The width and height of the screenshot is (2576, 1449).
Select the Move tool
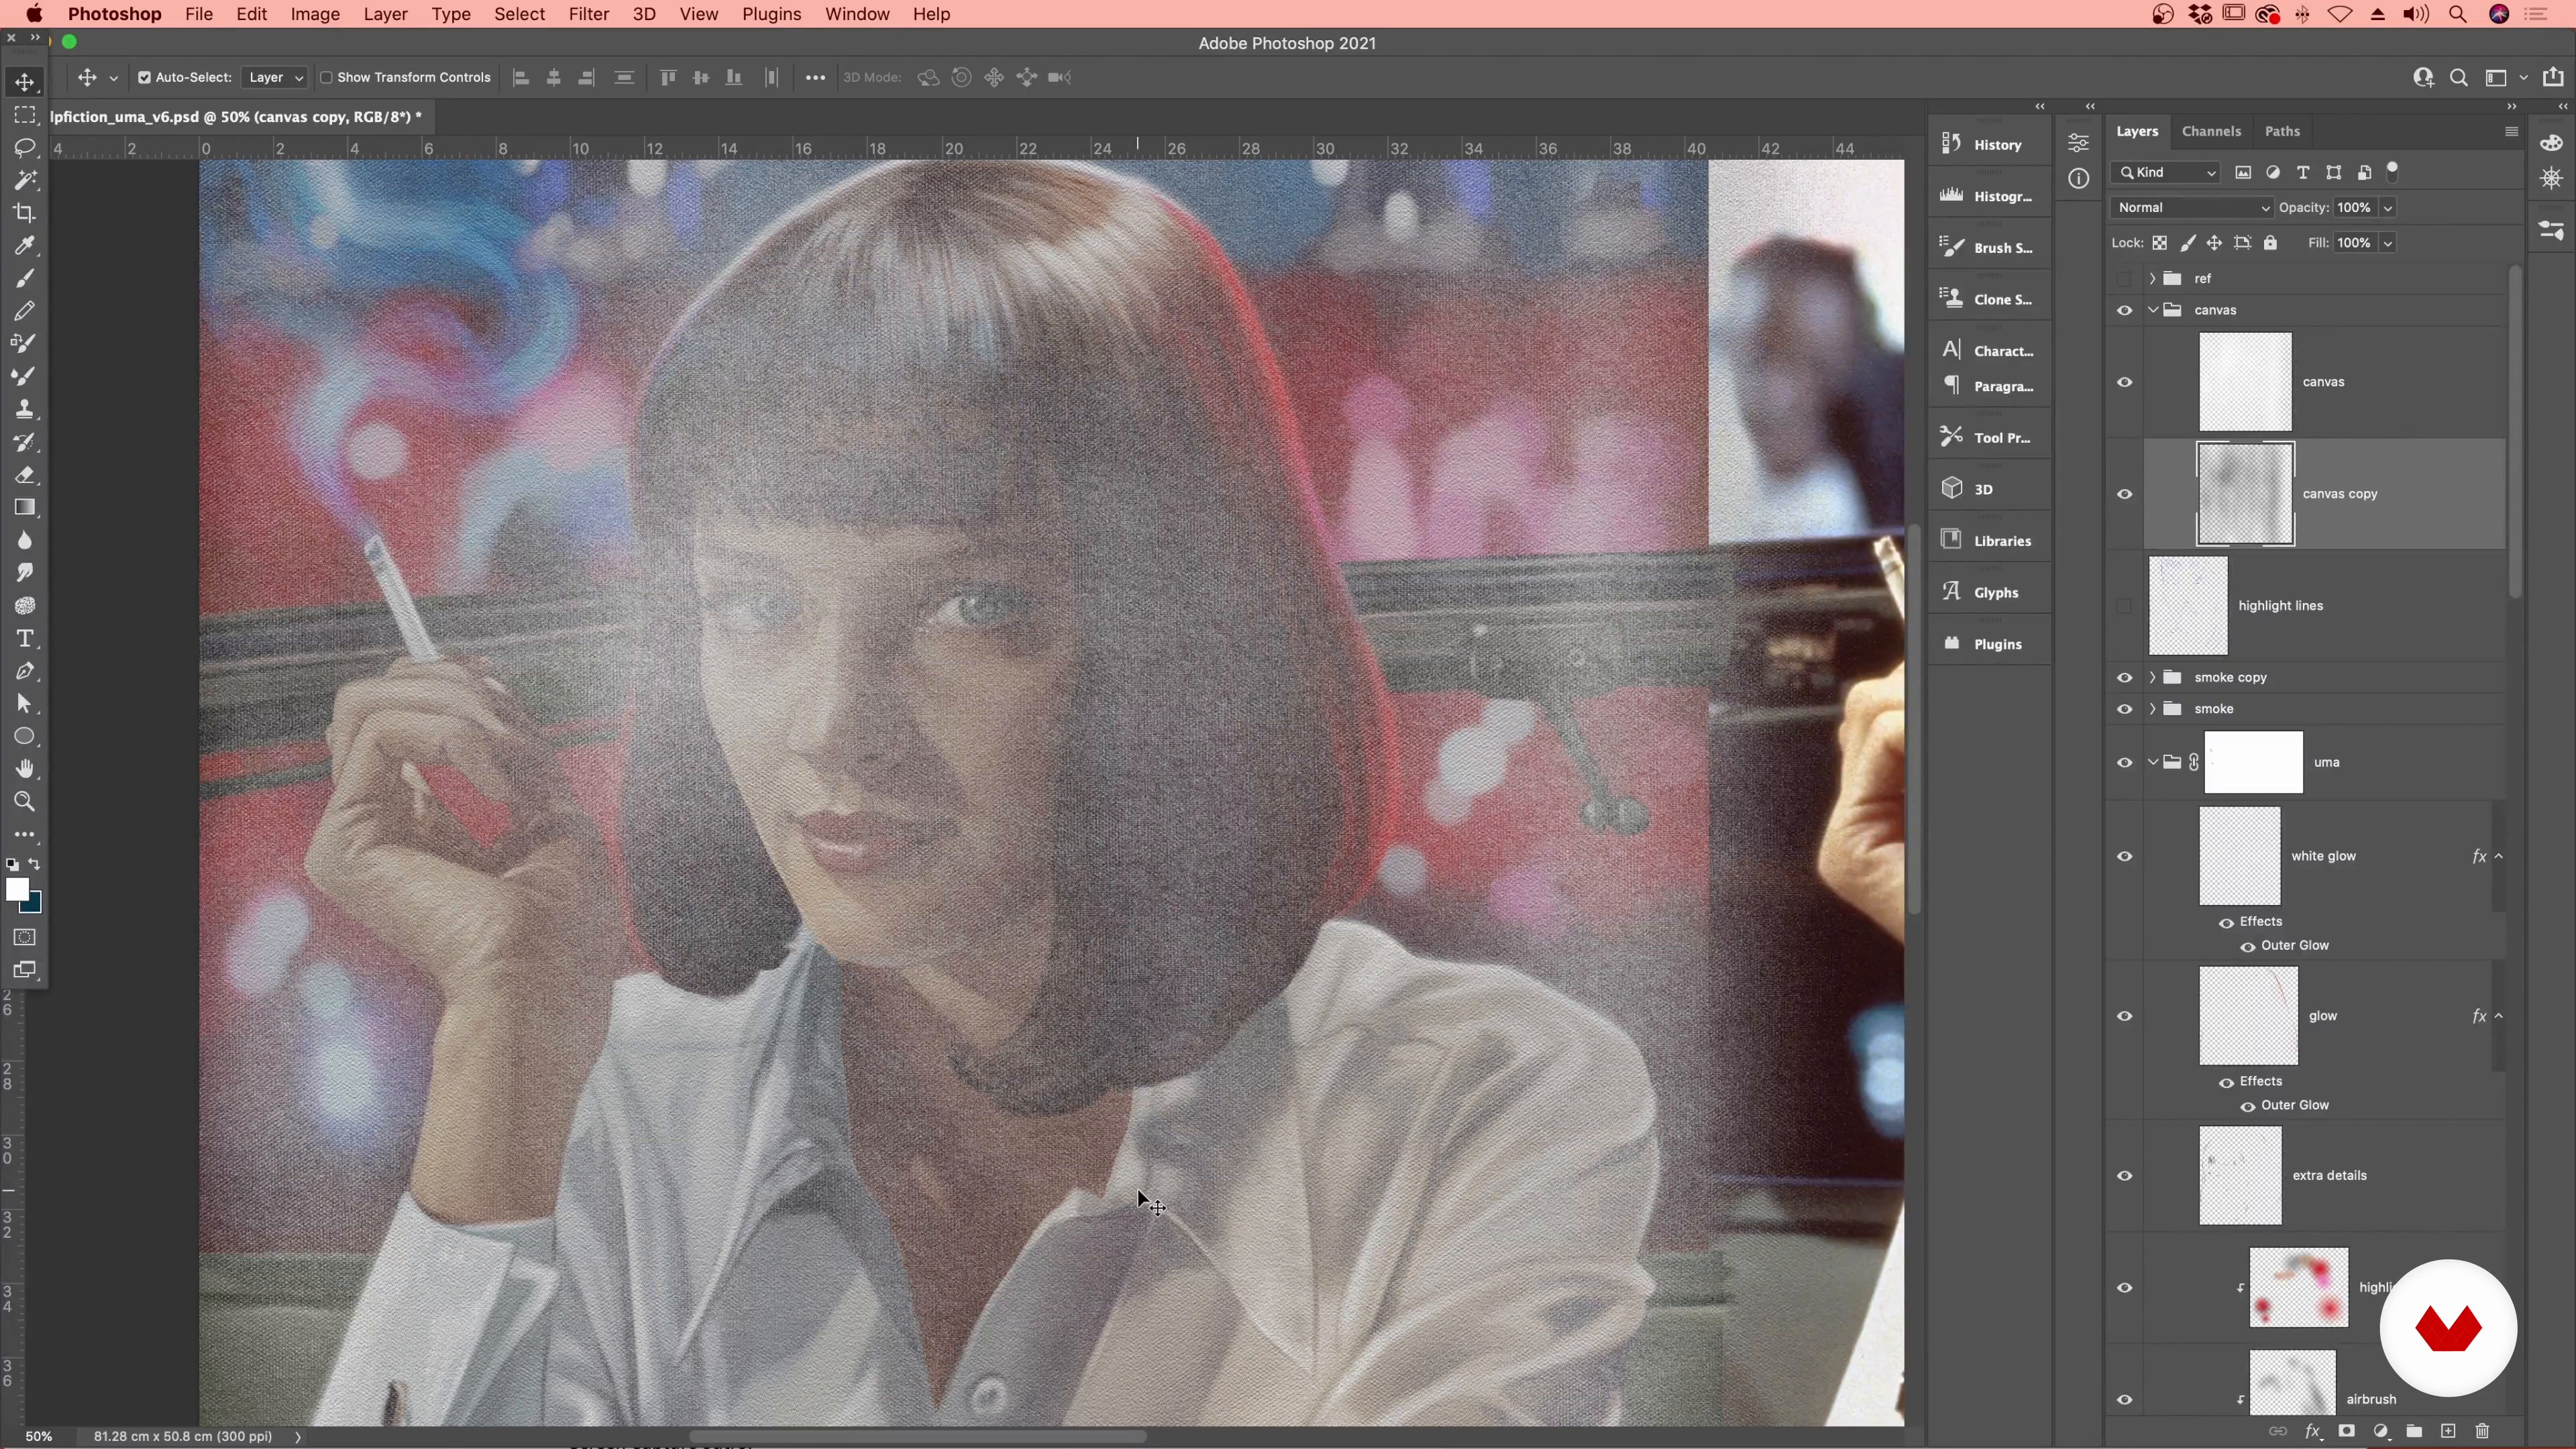point(25,82)
